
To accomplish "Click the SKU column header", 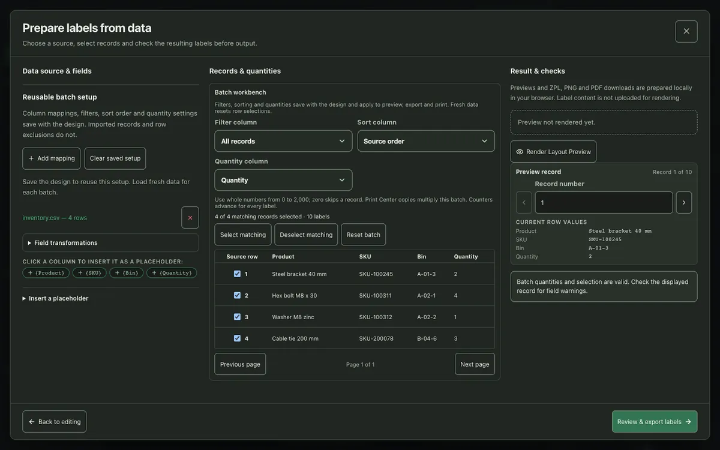I will click(365, 257).
